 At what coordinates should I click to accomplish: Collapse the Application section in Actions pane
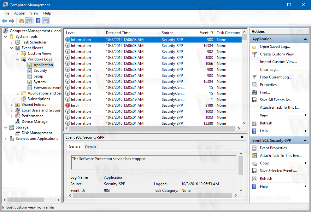tap(305, 39)
